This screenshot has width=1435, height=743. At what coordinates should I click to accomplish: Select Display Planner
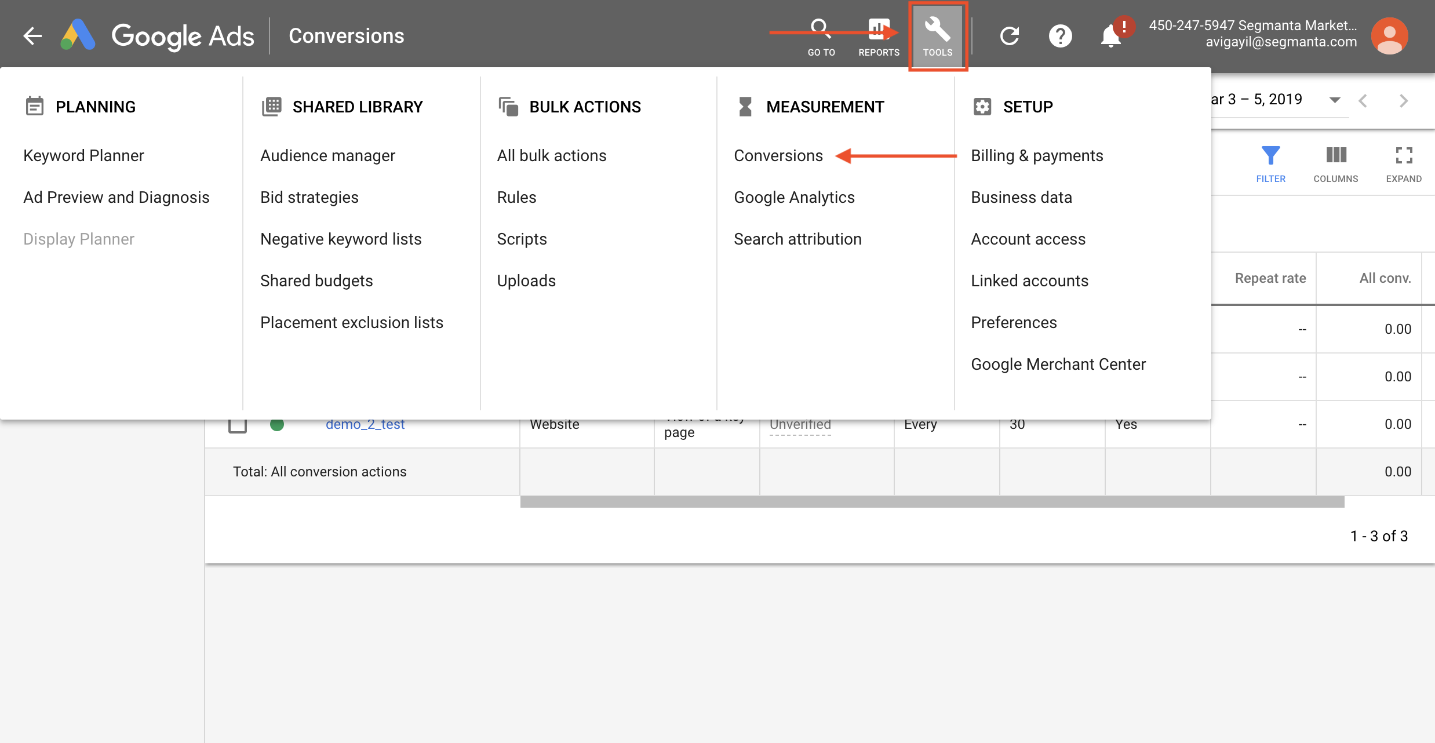click(x=79, y=239)
